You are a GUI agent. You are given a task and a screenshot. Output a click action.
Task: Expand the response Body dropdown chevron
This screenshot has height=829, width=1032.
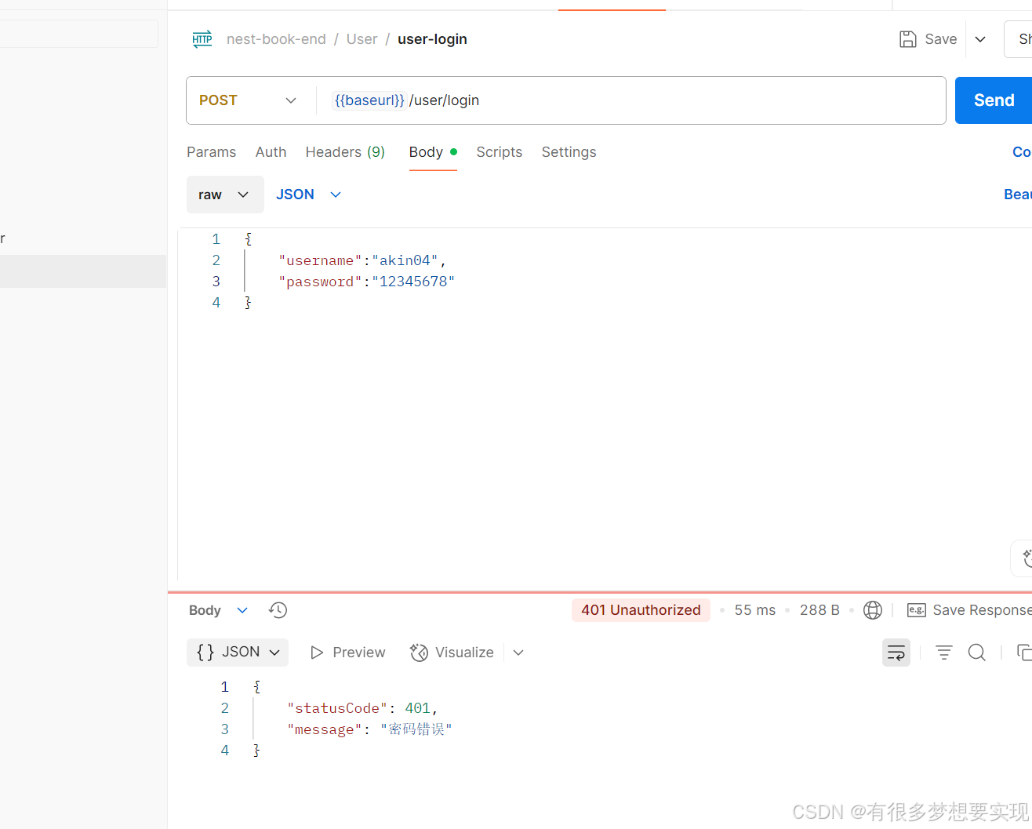point(242,610)
